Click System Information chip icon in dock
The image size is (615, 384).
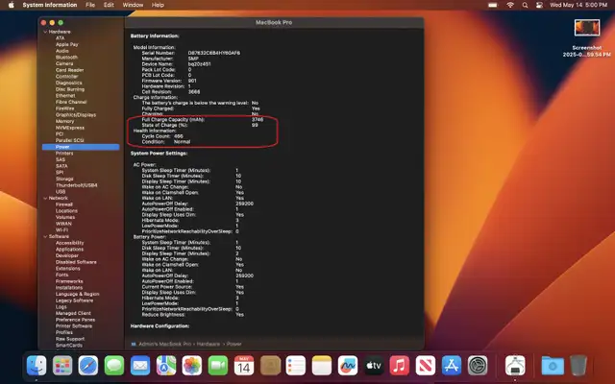[515, 366]
